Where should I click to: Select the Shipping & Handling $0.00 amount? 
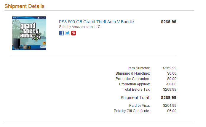[x=172, y=73]
